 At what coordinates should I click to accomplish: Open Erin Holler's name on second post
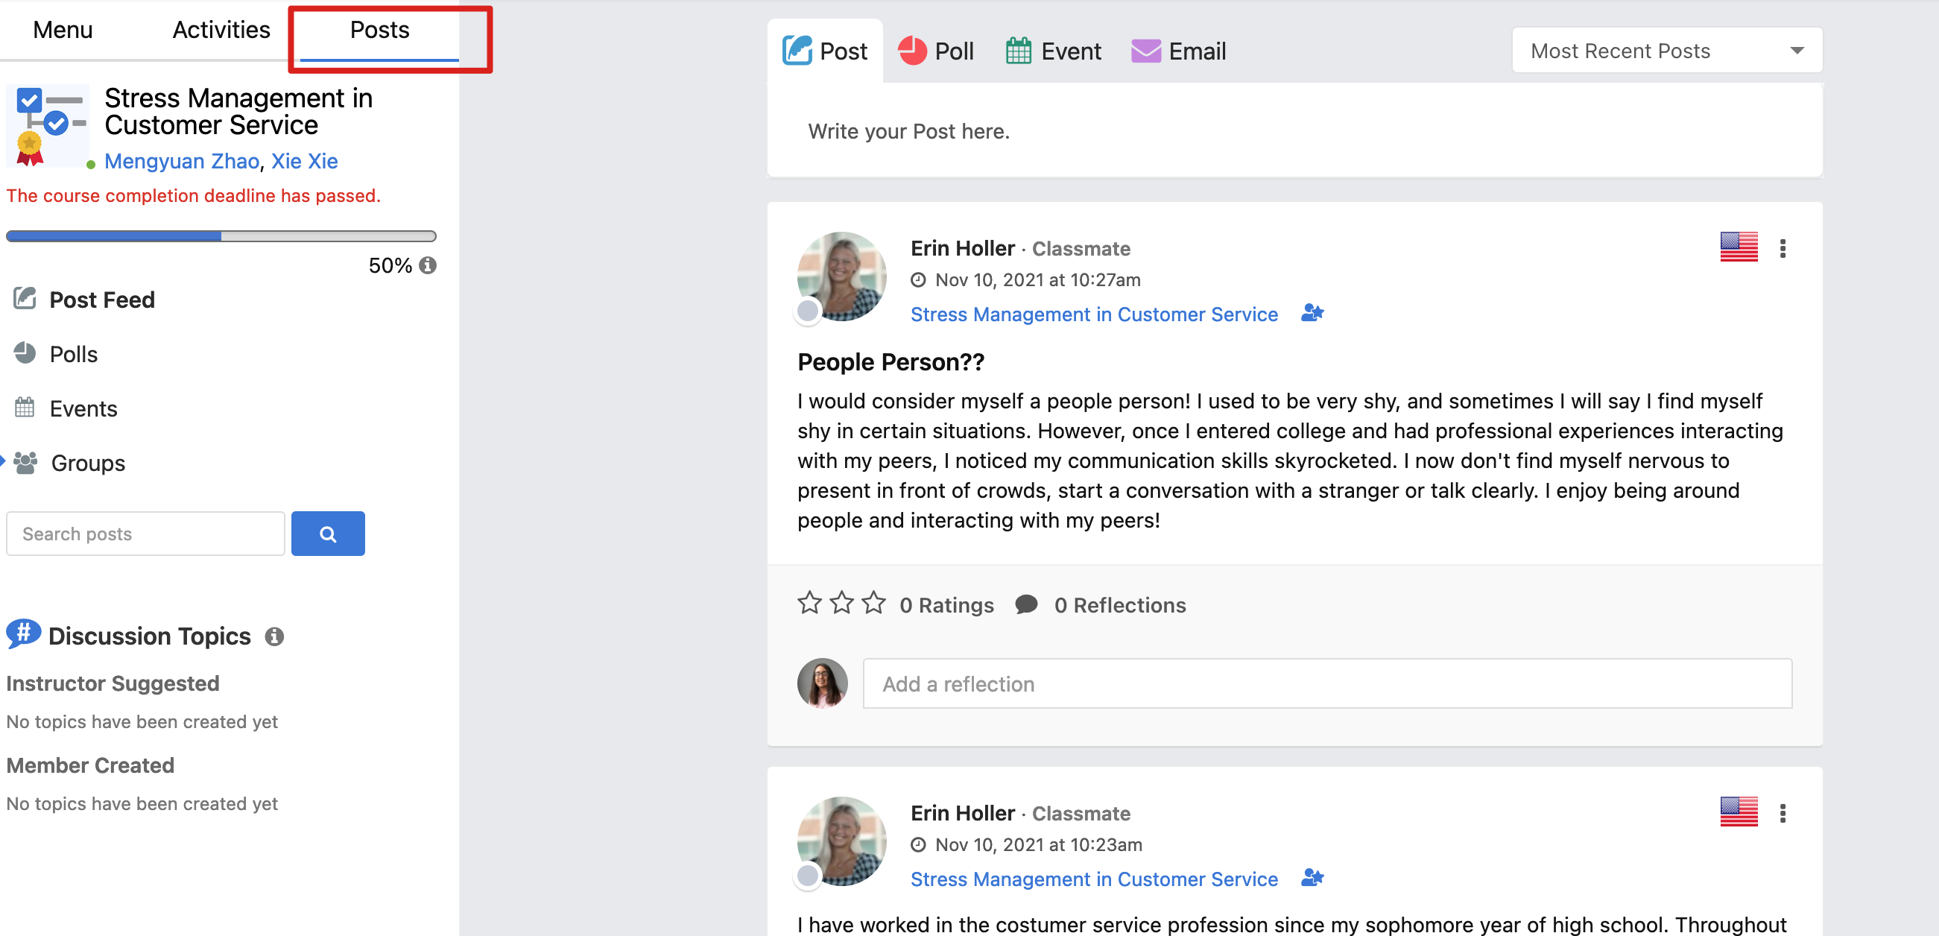pyautogui.click(x=963, y=813)
